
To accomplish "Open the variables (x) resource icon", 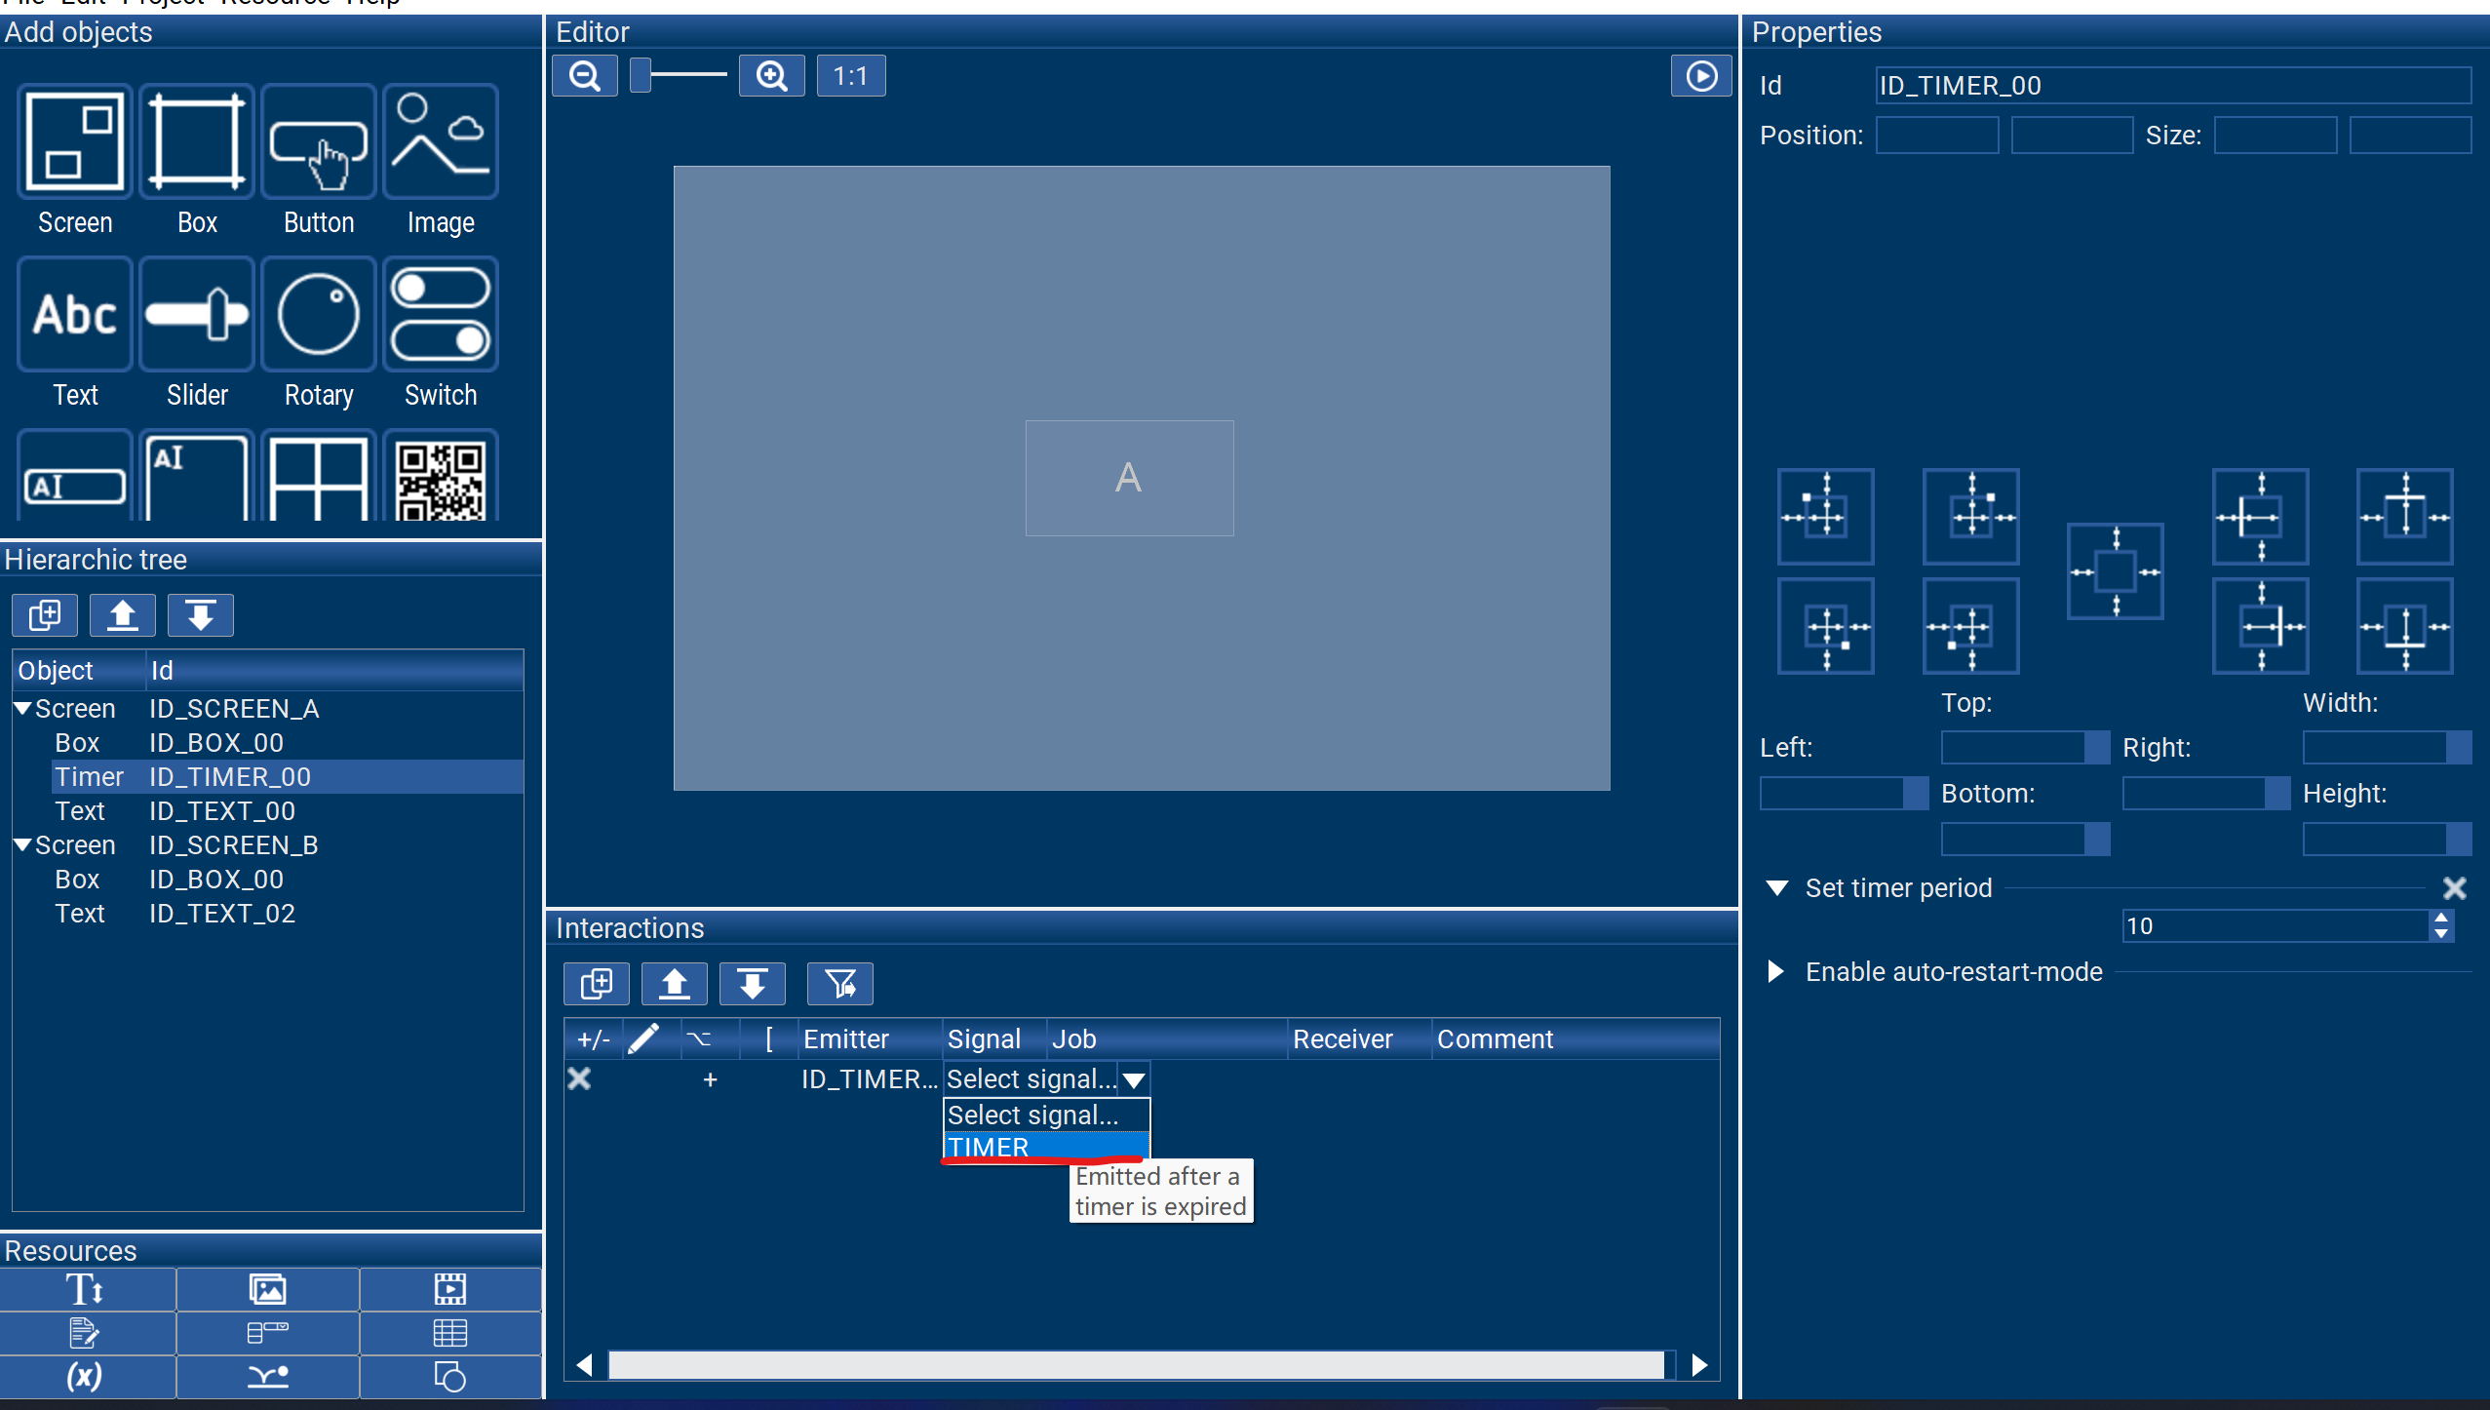I will [x=86, y=1376].
